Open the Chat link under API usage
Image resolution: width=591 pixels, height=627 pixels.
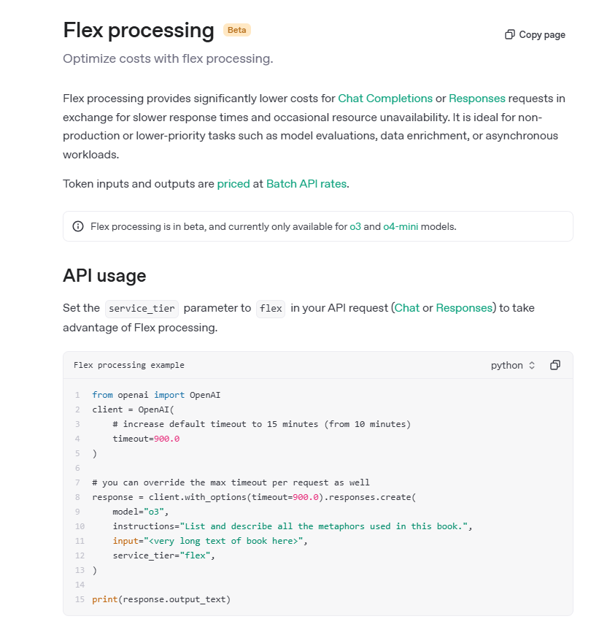407,307
